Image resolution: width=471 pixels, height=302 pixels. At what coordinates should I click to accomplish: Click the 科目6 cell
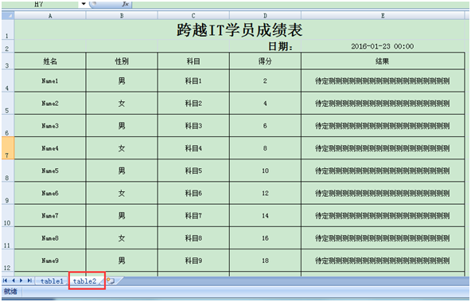point(193,193)
